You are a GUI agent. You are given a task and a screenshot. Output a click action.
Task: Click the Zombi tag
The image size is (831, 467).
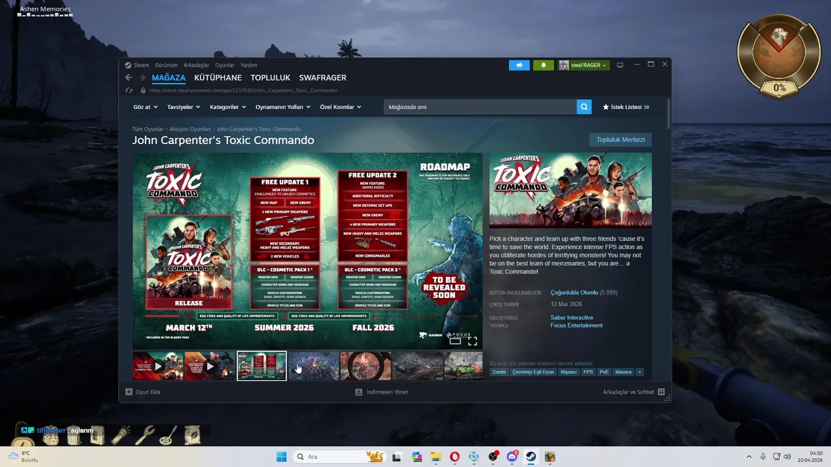(499, 372)
